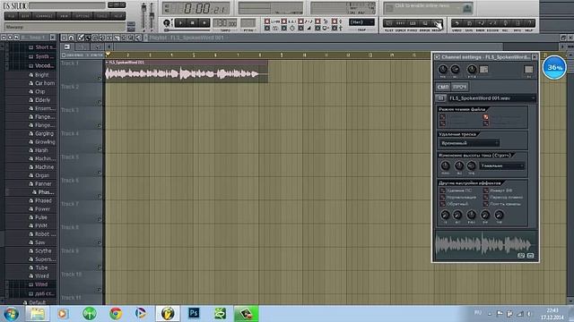Screen dimensions: 574x322
Task: Click the waveform preview in Channel settings
Action: click(485, 244)
